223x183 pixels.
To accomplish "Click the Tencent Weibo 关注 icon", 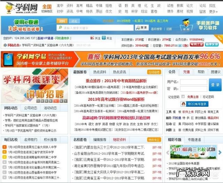I will pyautogui.click(x=104, y=38).
